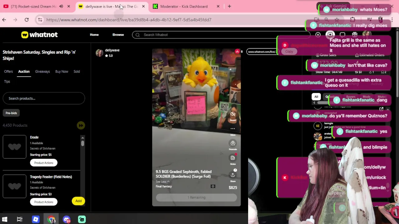Select the All chat filter chip
This screenshot has width=399, height=224.
[x=316, y=97]
